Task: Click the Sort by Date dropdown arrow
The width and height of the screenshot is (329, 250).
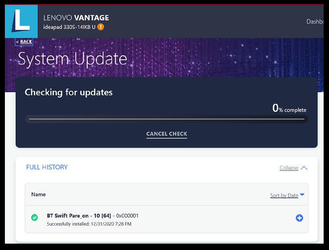Action: [302, 195]
